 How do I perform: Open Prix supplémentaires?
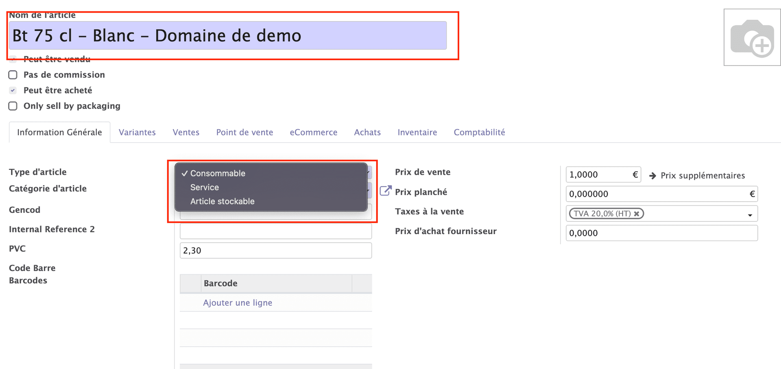(x=702, y=175)
